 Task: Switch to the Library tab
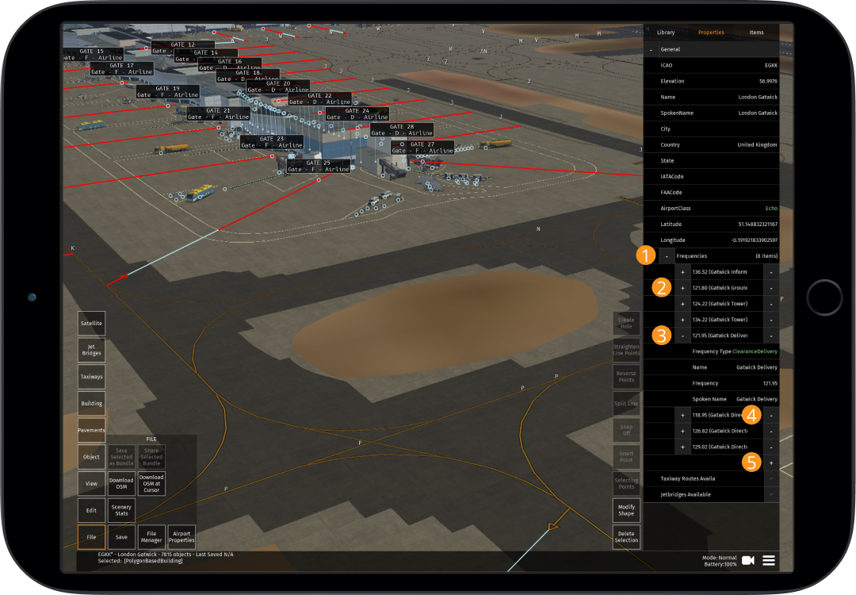[x=666, y=33]
